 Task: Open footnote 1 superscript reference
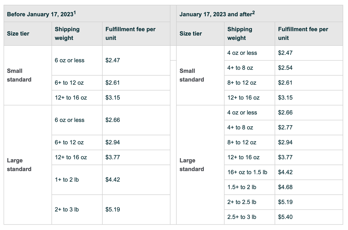(x=75, y=12)
